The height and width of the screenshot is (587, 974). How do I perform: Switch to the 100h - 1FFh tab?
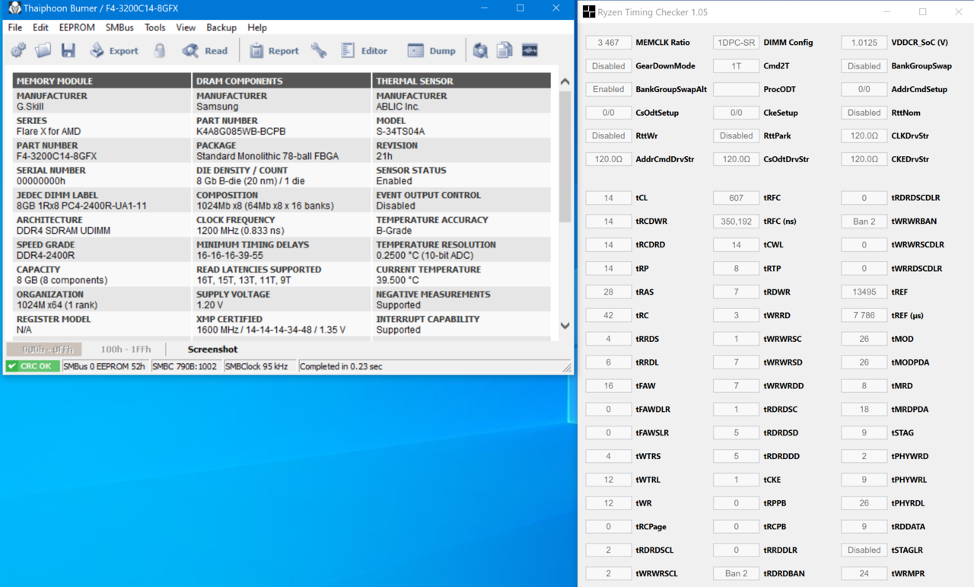126,349
